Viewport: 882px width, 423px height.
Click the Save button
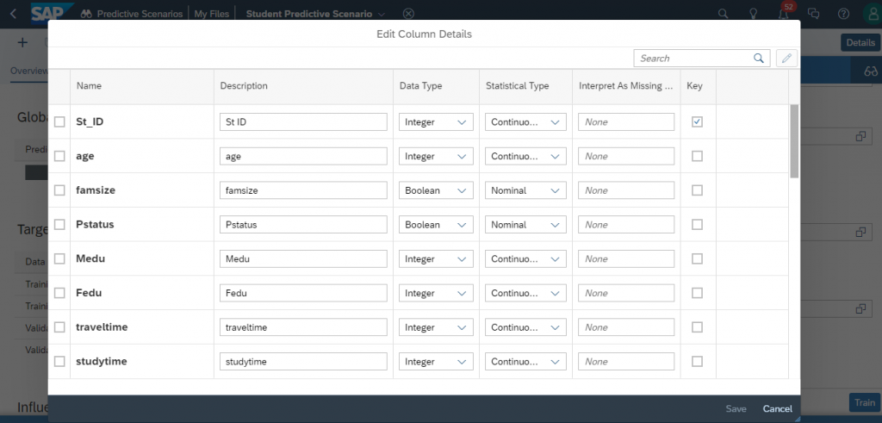tap(736, 409)
